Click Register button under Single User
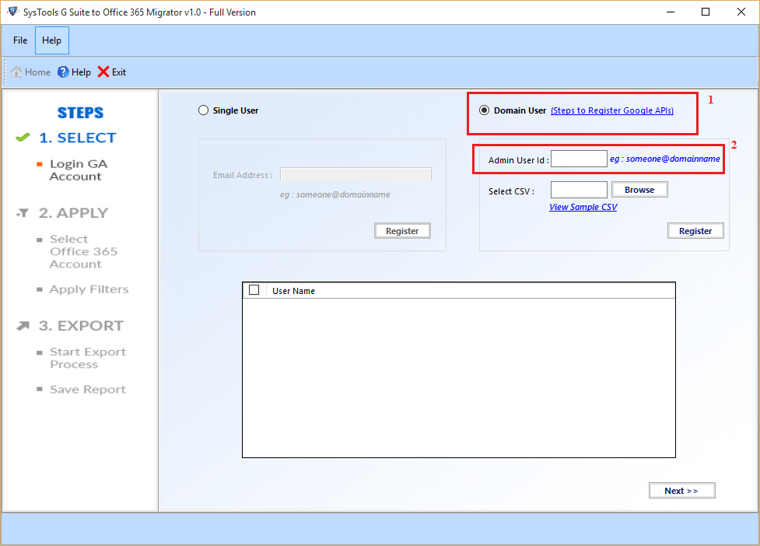This screenshot has width=760, height=546. 402,231
